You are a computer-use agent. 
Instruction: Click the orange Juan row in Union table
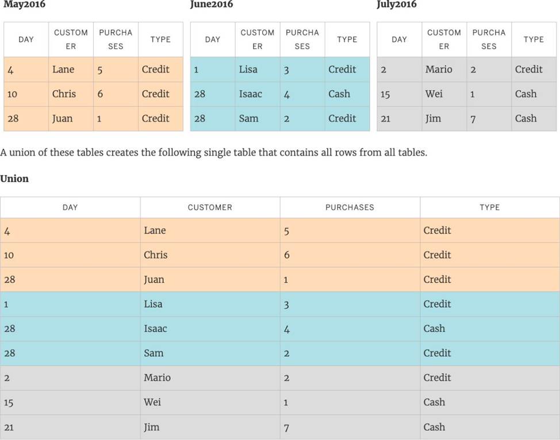pyautogui.click(x=280, y=279)
